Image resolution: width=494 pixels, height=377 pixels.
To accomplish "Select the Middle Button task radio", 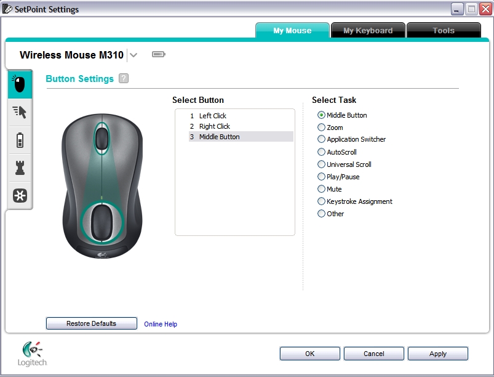I will 321,115.
